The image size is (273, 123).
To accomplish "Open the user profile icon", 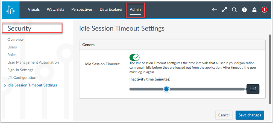I will click(x=254, y=10).
